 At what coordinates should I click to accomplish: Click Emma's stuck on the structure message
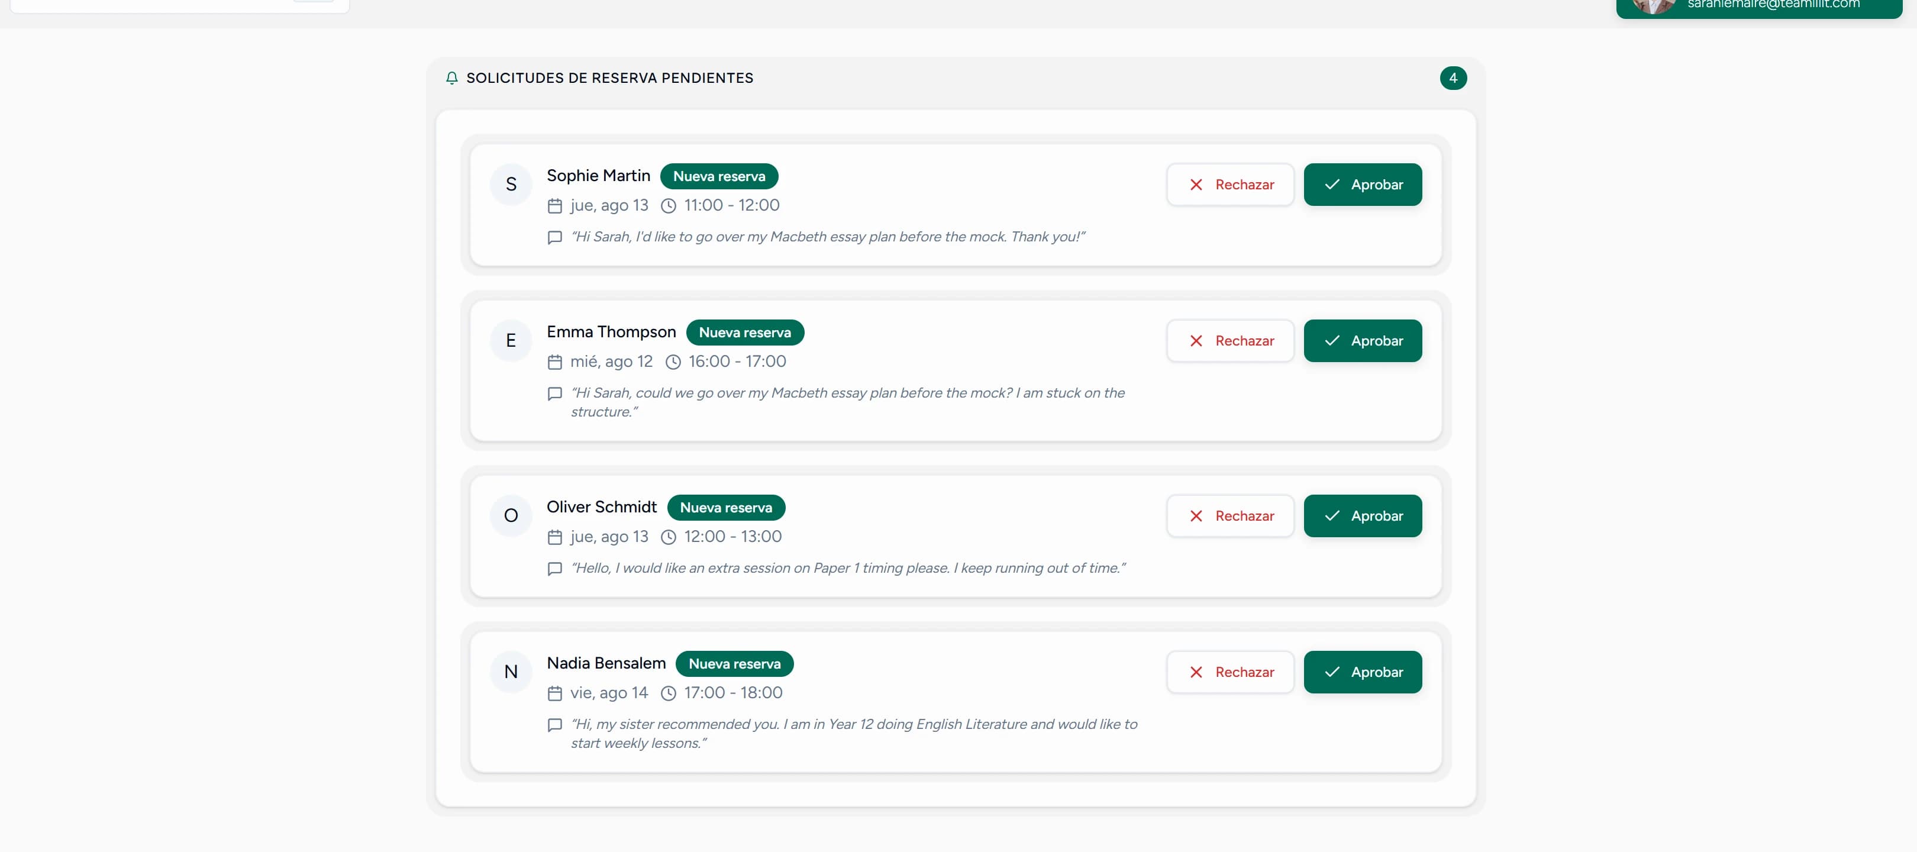pos(848,402)
